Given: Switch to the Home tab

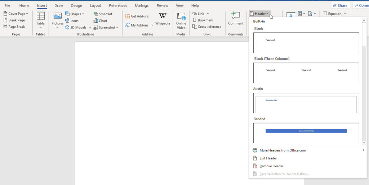Looking at the screenshot, I should point(24,5).
